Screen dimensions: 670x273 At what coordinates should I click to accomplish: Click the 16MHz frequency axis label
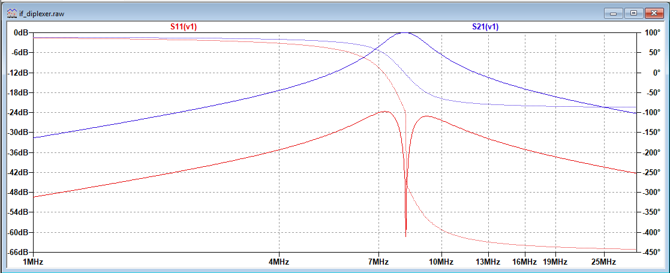tap(525, 261)
